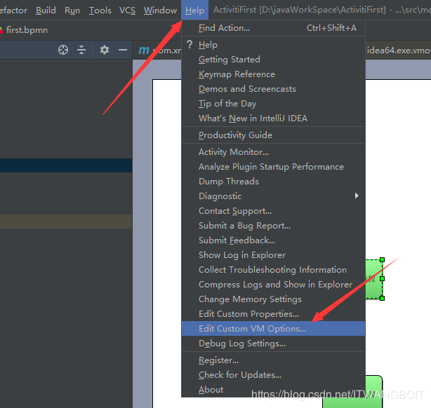Switch to idea64.exe.vmoptions tab
This screenshot has width=431, height=408.
[397, 50]
